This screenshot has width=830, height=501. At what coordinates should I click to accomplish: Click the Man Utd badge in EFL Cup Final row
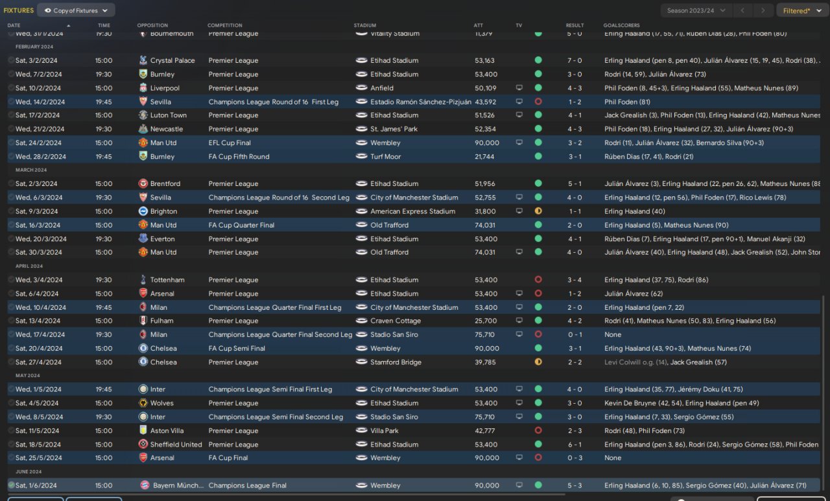(143, 143)
